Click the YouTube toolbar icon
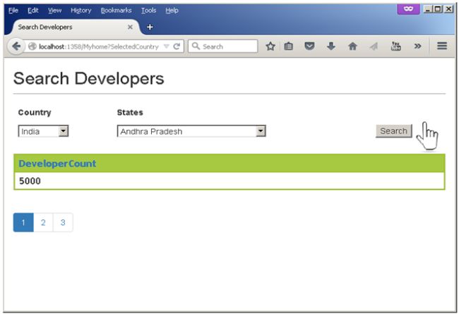This screenshot has width=459, height=314. pyautogui.click(x=395, y=46)
